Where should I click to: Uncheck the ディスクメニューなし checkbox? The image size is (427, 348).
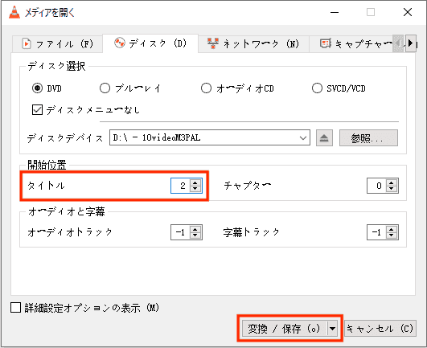(37, 109)
